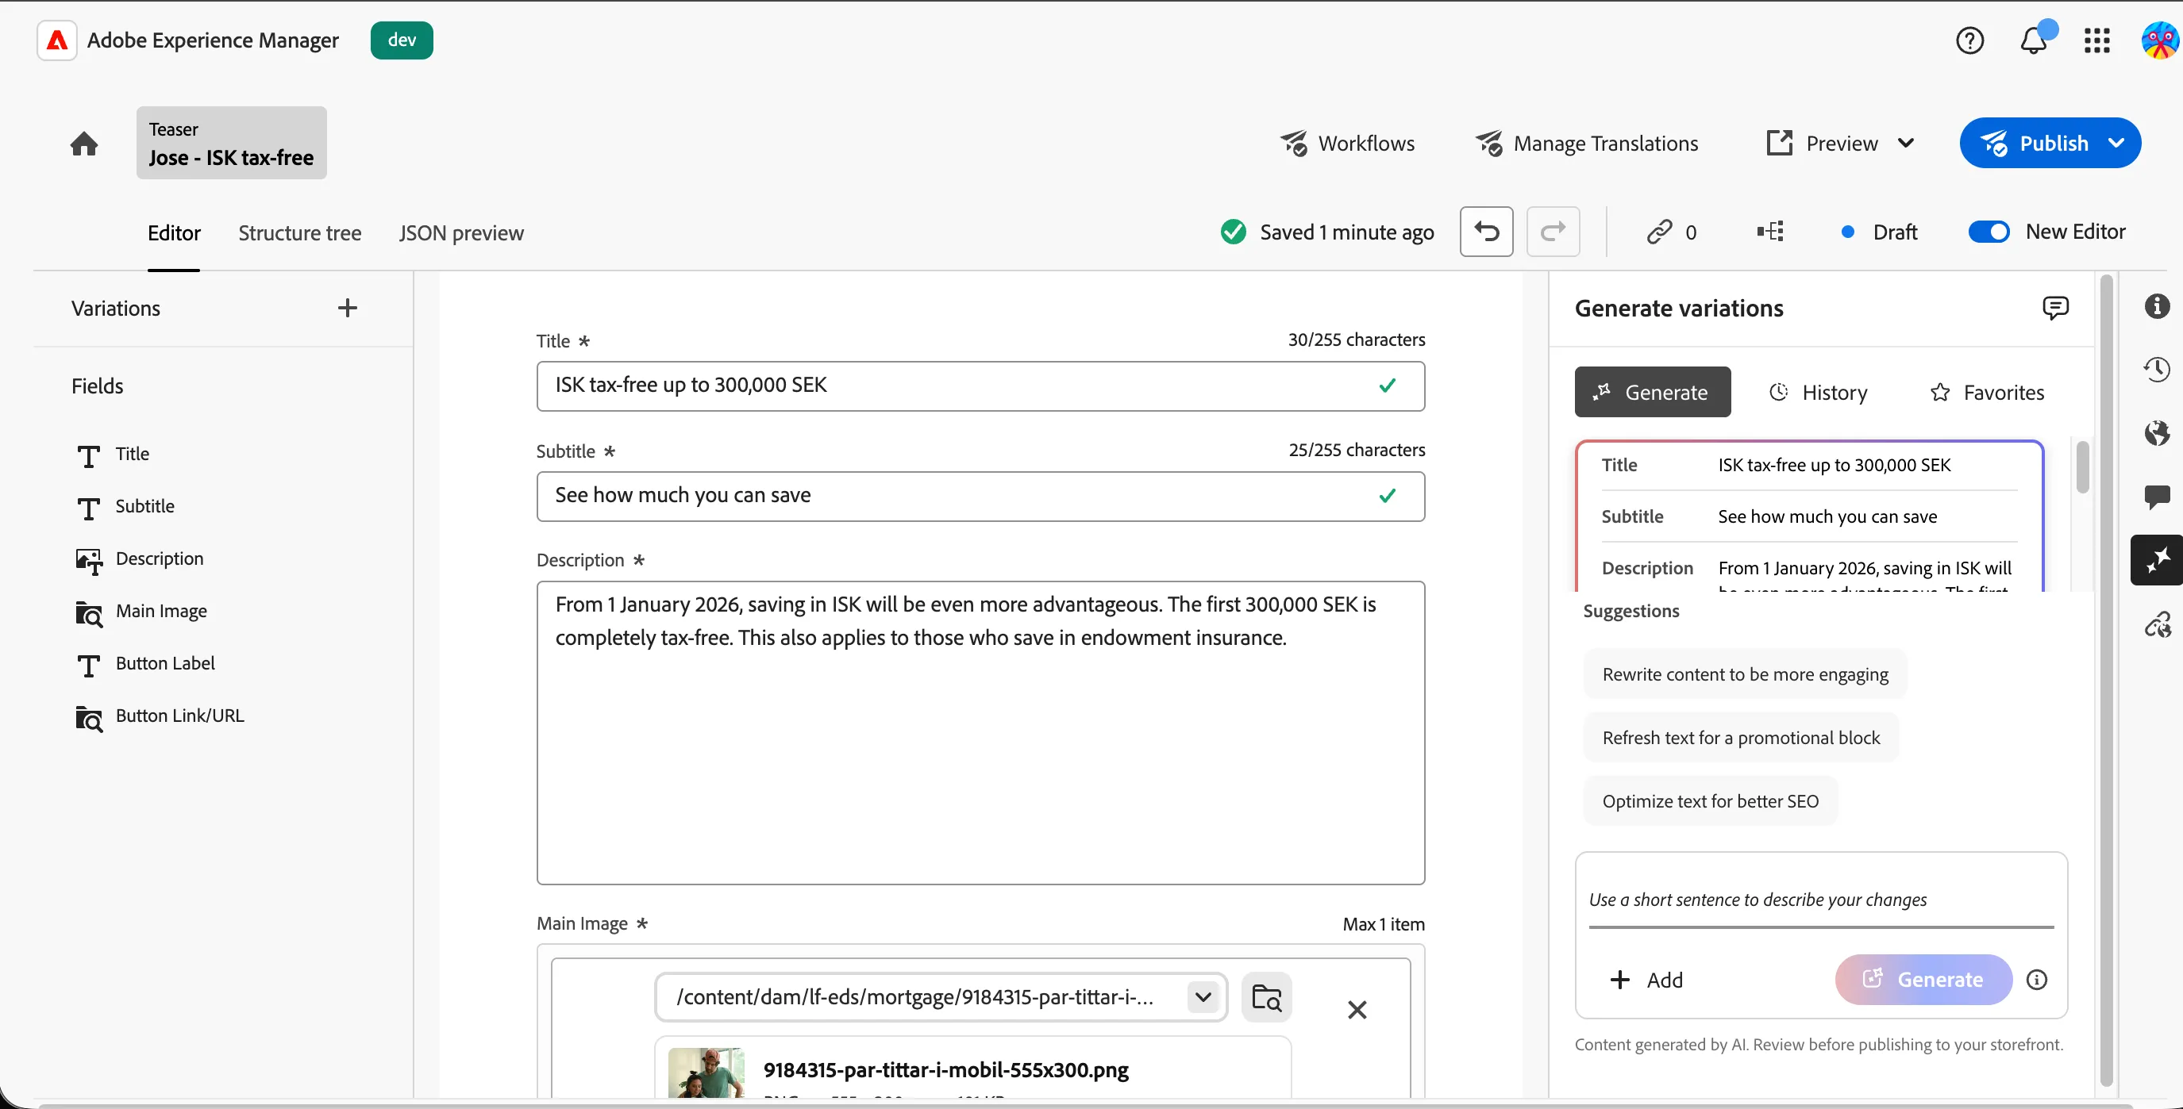Add a new variation with plus icon
The height and width of the screenshot is (1109, 2183).
348,307
